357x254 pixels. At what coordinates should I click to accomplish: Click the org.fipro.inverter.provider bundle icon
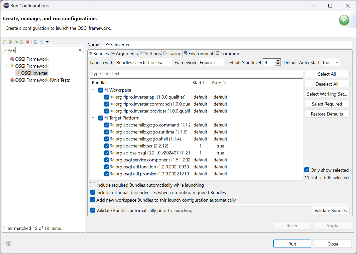coord(112,111)
